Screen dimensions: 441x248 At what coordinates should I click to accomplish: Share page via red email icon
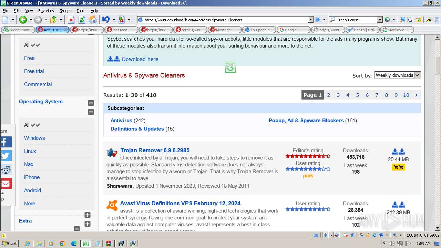pyautogui.click(x=6, y=183)
